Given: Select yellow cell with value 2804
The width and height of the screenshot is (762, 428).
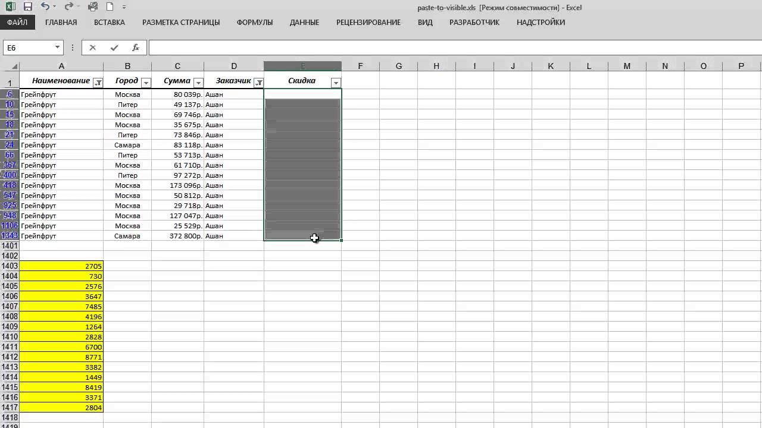Looking at the screenshot, I should coord(61,407).
